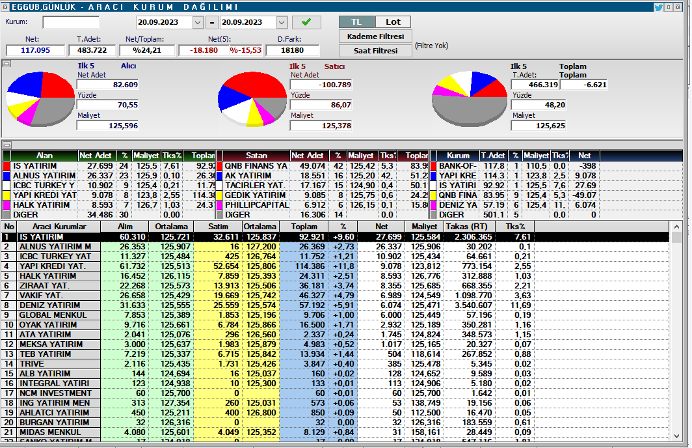Sort main table by Satim column

tap(218, 226)
